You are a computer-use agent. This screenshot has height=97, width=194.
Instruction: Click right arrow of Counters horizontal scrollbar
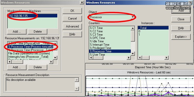129,57
